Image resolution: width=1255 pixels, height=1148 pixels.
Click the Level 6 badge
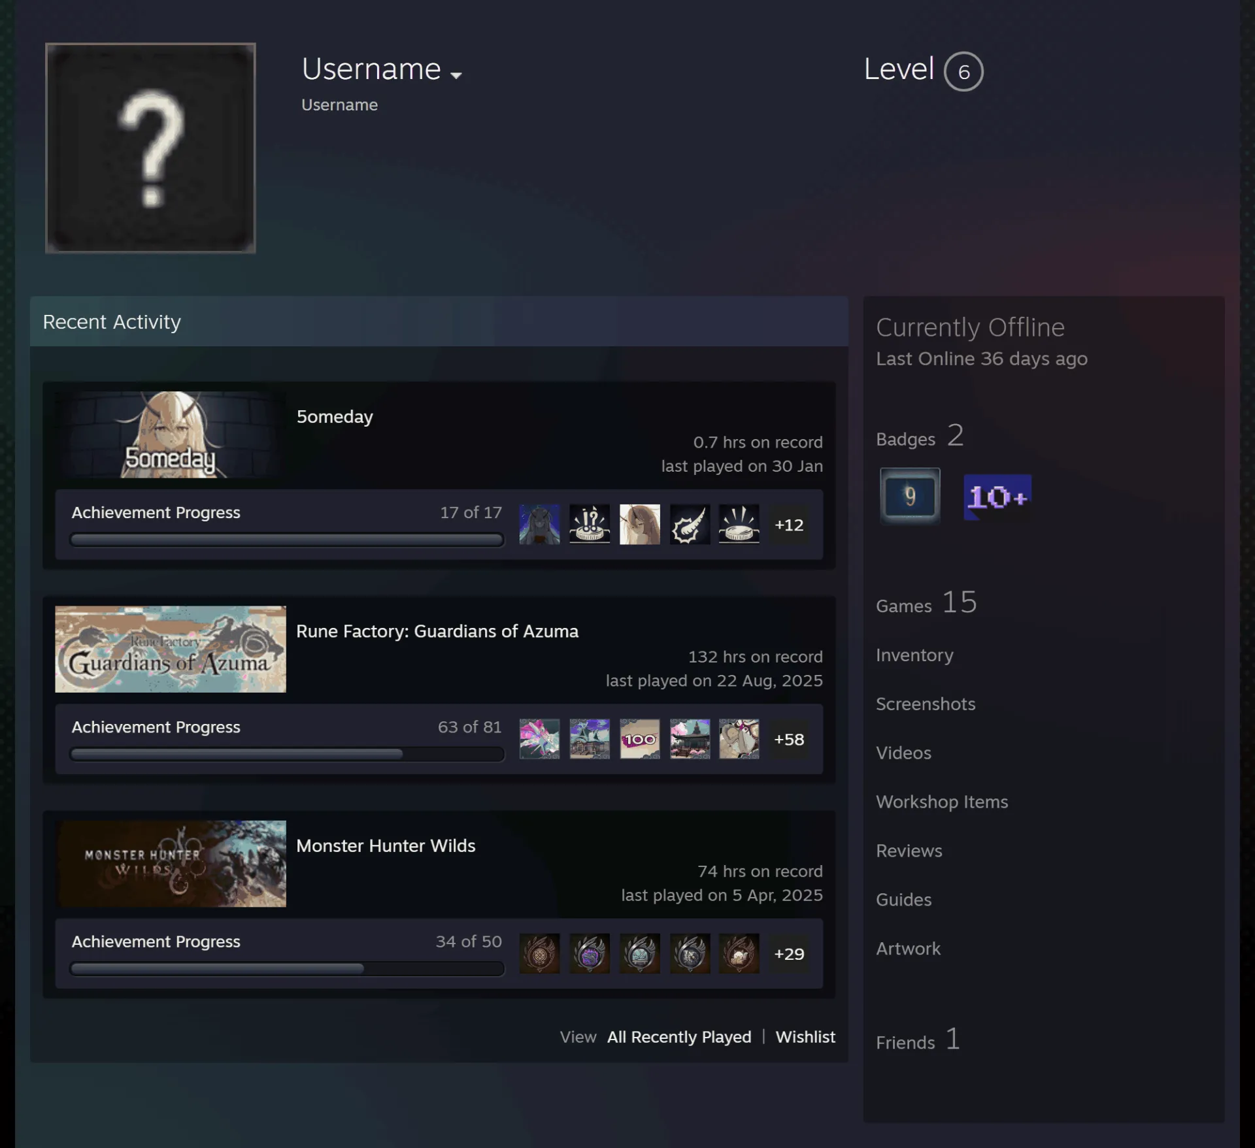tap(963, 71)
